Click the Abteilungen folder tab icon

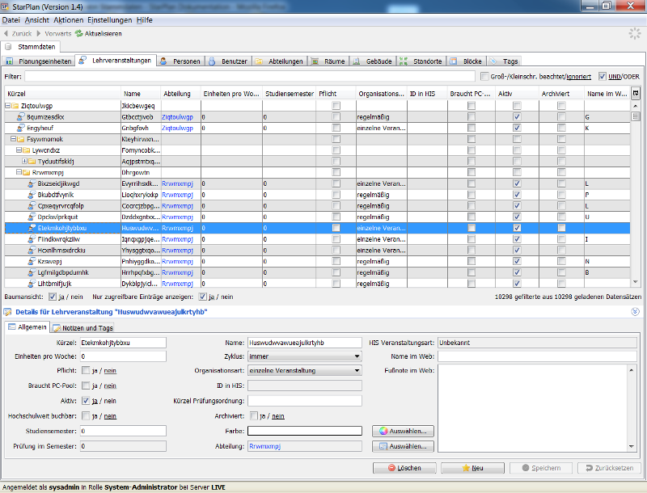[259, 61]
